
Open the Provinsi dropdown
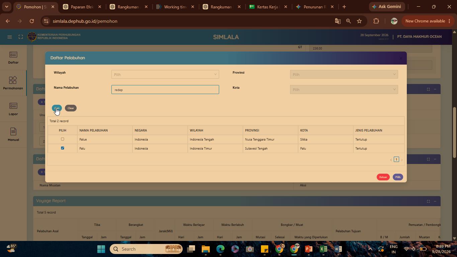point(344,74)
